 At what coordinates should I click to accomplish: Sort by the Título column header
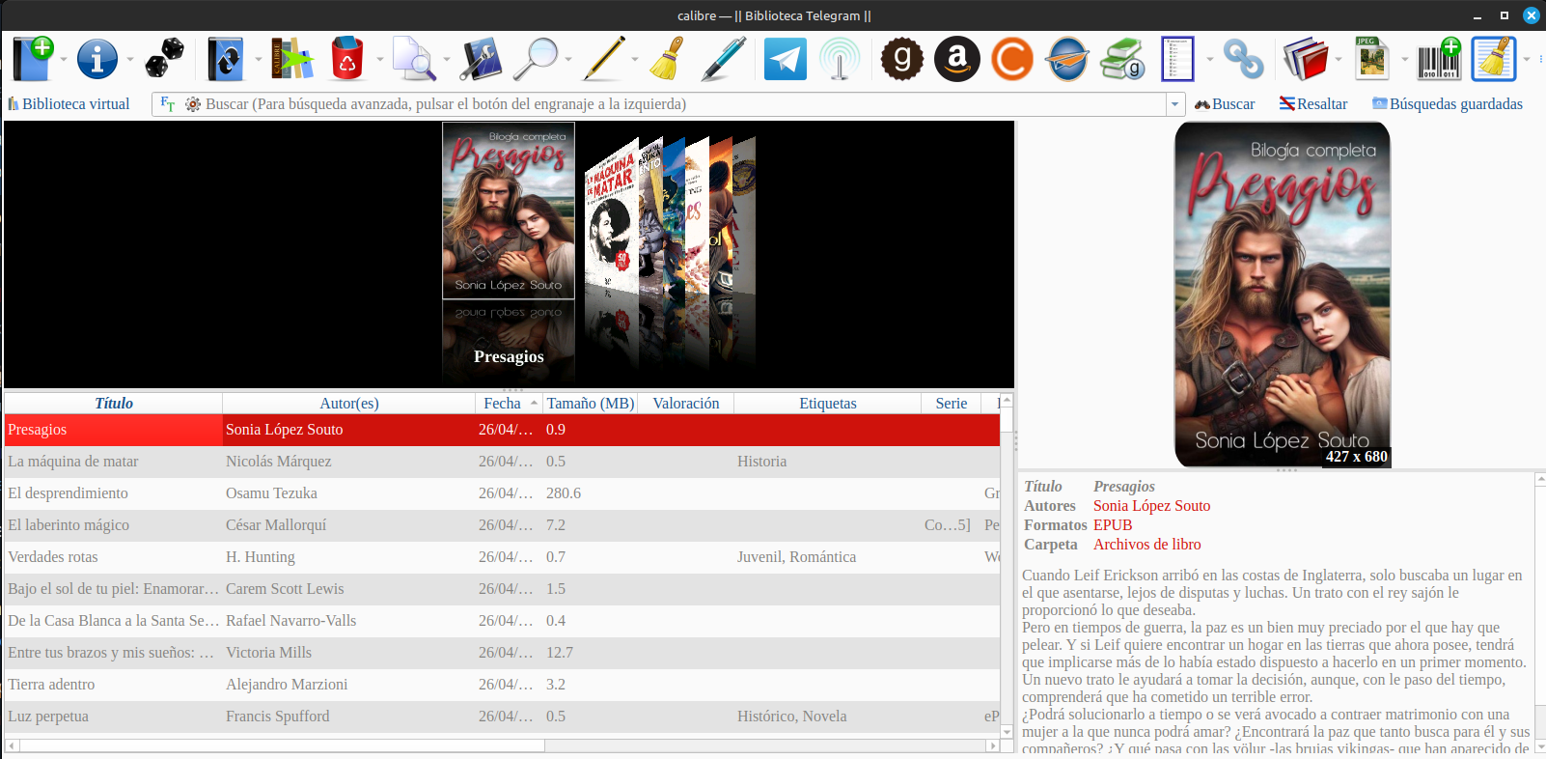pos(114,403)
